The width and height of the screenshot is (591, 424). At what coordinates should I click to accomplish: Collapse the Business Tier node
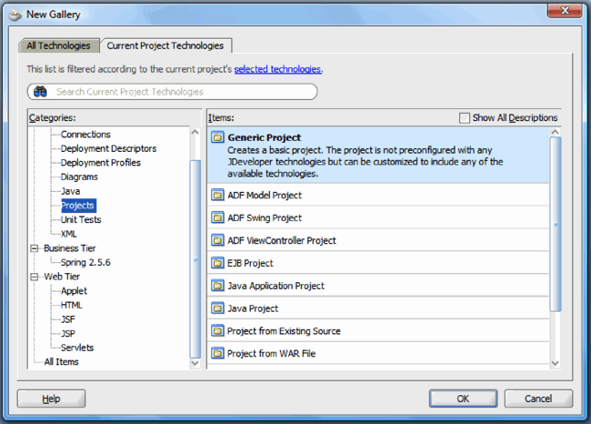coord(35,248)
